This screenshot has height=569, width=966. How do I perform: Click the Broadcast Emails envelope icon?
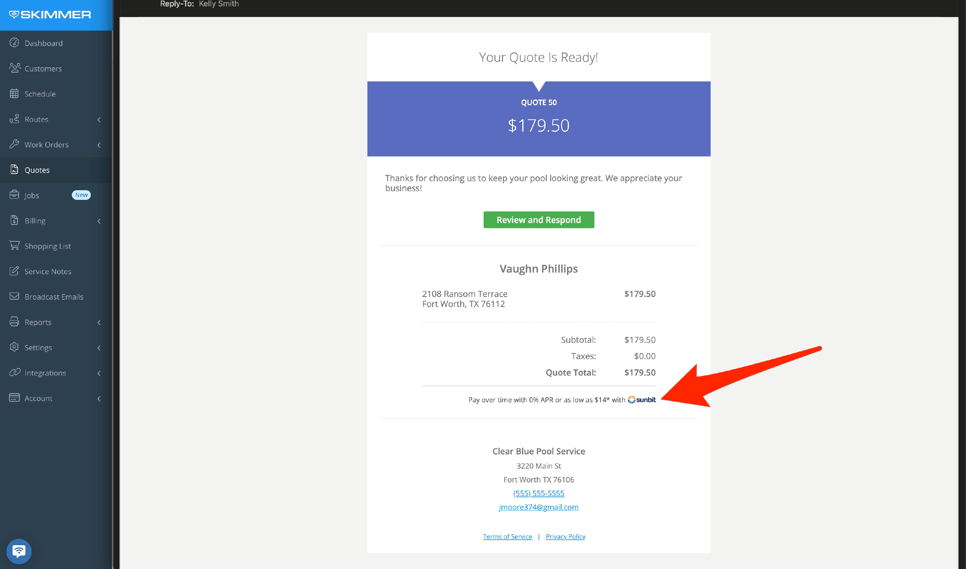click(14, 296)
